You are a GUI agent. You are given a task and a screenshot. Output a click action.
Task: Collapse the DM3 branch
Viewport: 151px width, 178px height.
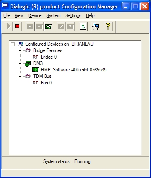click(20, 63)
